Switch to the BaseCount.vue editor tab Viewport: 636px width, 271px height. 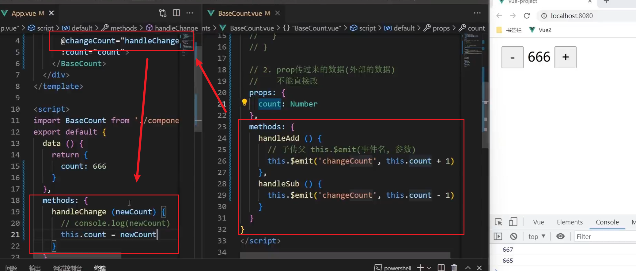[244, 13]
